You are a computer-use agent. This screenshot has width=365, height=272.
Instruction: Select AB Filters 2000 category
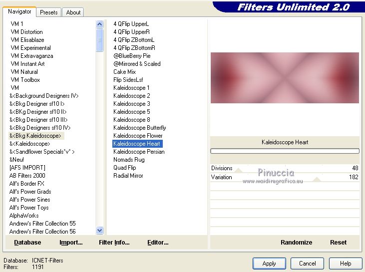click(27, 176)
